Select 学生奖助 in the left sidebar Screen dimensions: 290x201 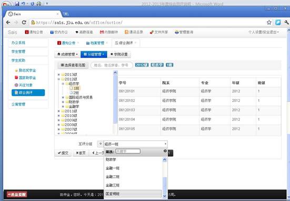(28, 61)
